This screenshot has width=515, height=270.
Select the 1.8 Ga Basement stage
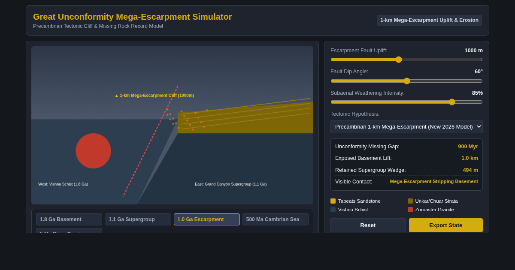point(69,219)
